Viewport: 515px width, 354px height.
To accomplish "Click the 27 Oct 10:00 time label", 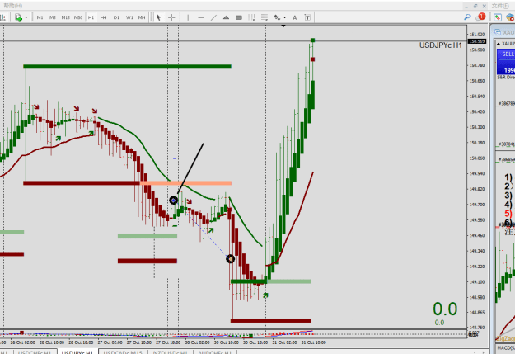I will coord(139,342).
